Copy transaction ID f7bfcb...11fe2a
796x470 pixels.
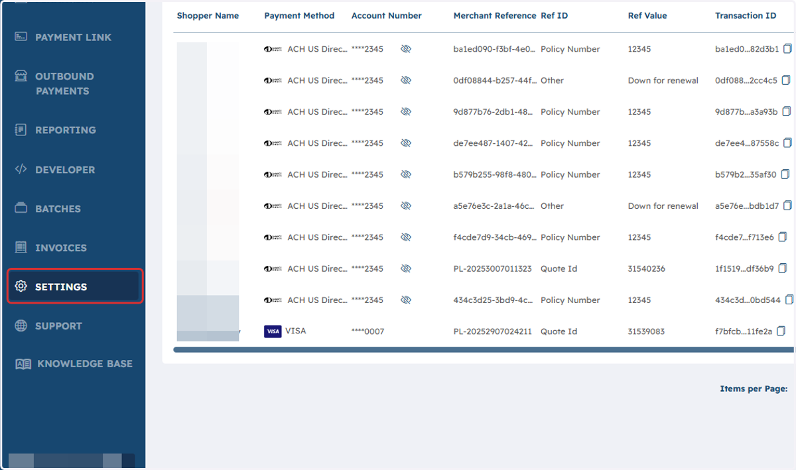(781, 331)
